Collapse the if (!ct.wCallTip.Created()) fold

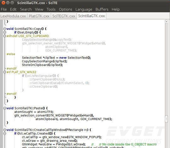tap(4, 134)
